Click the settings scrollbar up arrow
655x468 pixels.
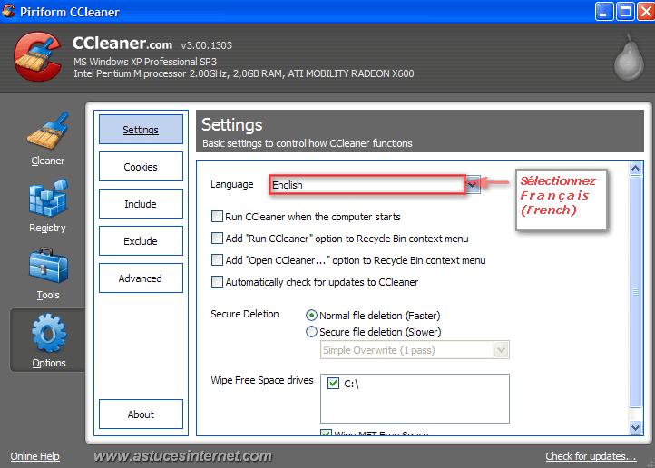click(635, 169)
